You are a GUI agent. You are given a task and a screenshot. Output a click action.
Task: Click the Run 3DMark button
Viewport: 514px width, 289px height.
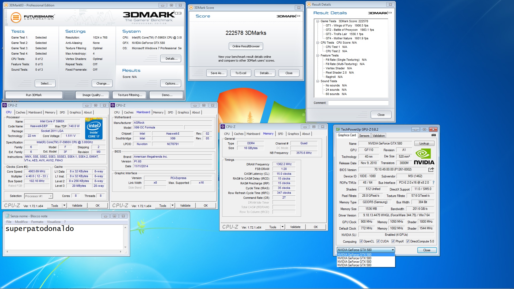coord(34,95)
